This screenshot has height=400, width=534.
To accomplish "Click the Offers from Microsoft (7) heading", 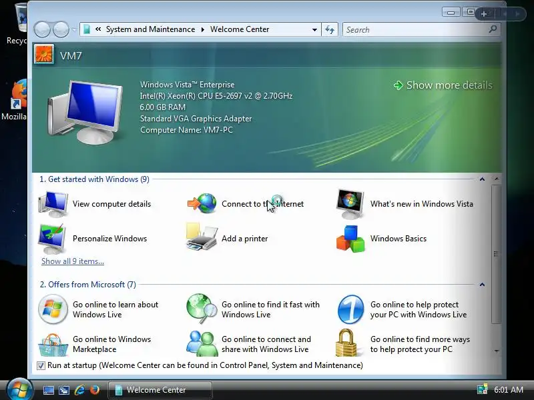I will 88,285.
